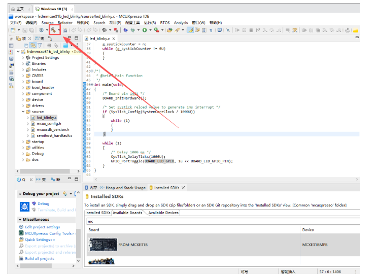Toggle Link with Editor in Project Explorer
Screen dimensions: 376x277
pos(33,45)
